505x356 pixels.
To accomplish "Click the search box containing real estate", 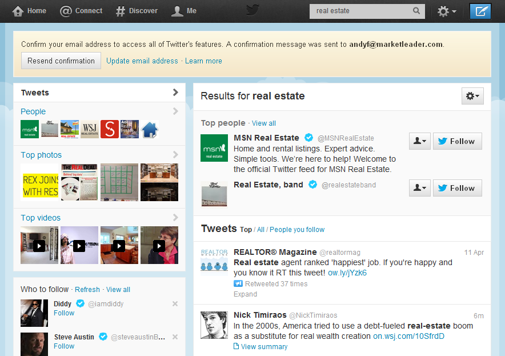I will (367, 11).
